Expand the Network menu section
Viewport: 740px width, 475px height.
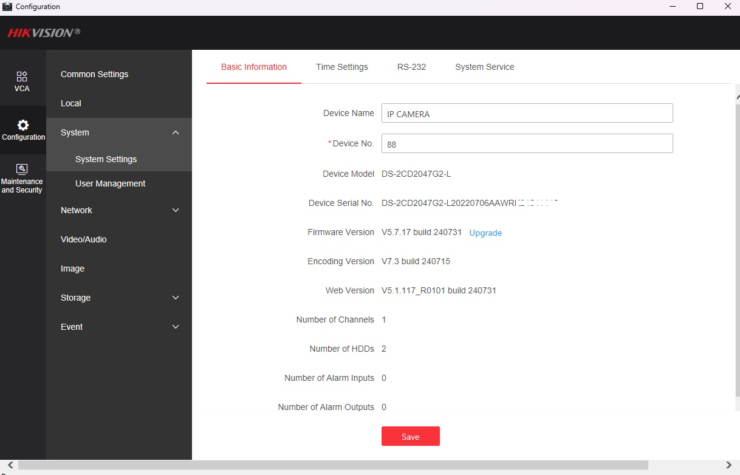tap(176, 210)
